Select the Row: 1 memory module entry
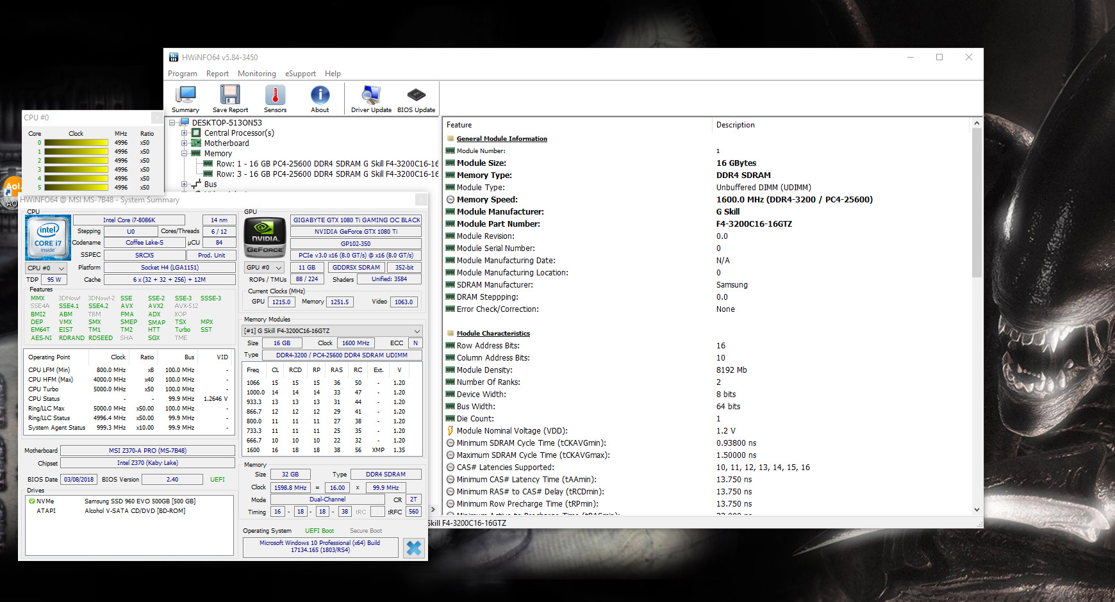 [x=327, y=163]
